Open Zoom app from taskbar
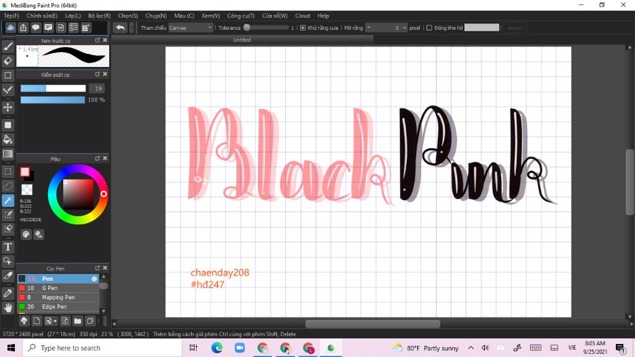 pos(240,348)
